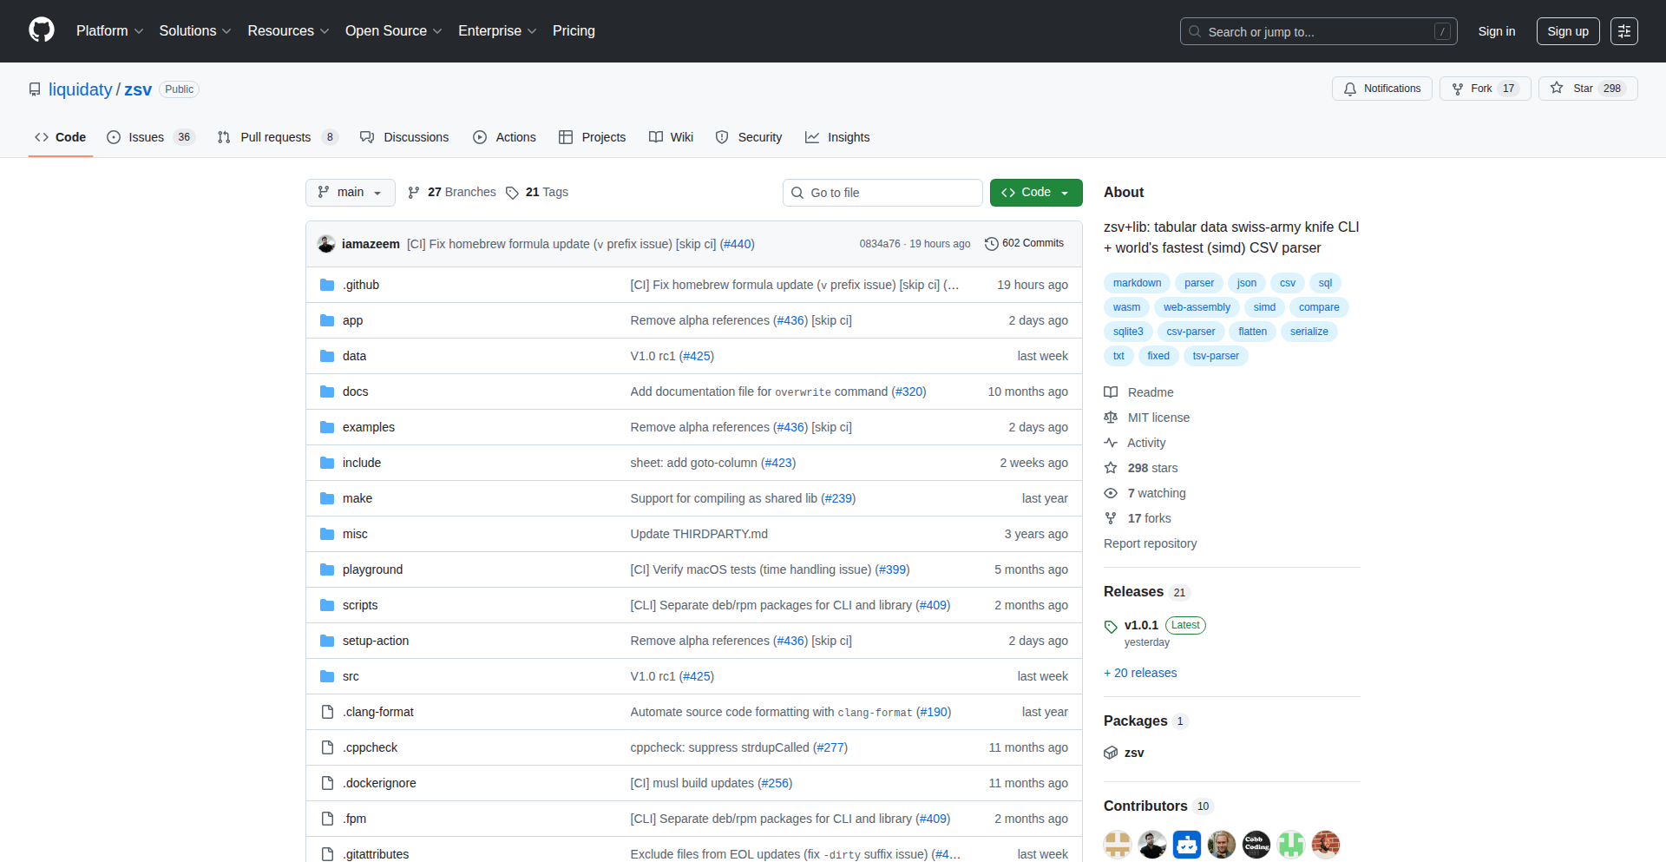Image resolution: width=1666 pixels, height=862 pixels.
Task: Click the Sign up button
Action: 1567,30
